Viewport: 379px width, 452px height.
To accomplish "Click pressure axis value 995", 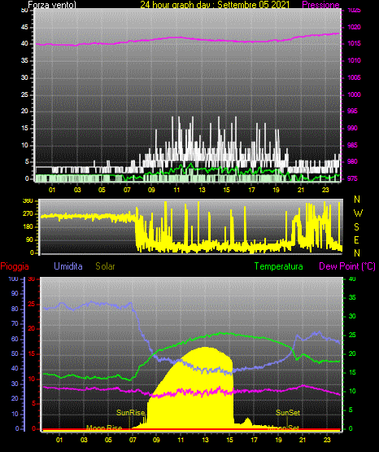I will (x=352, y=111).
